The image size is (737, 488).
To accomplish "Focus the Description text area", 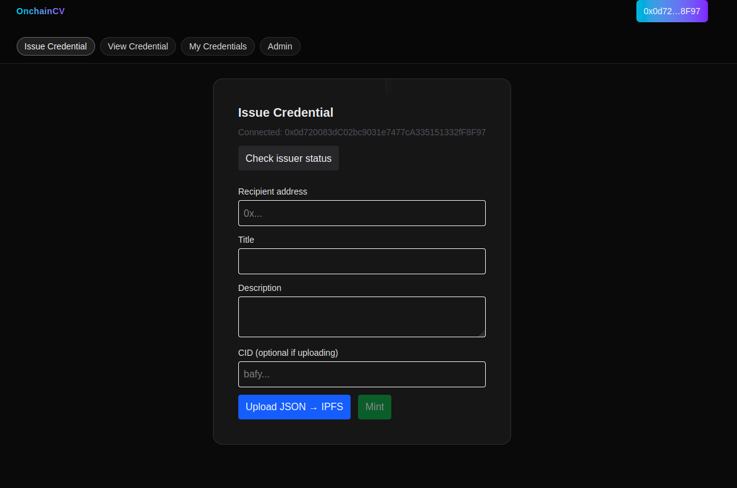I will tap(362, 317).
